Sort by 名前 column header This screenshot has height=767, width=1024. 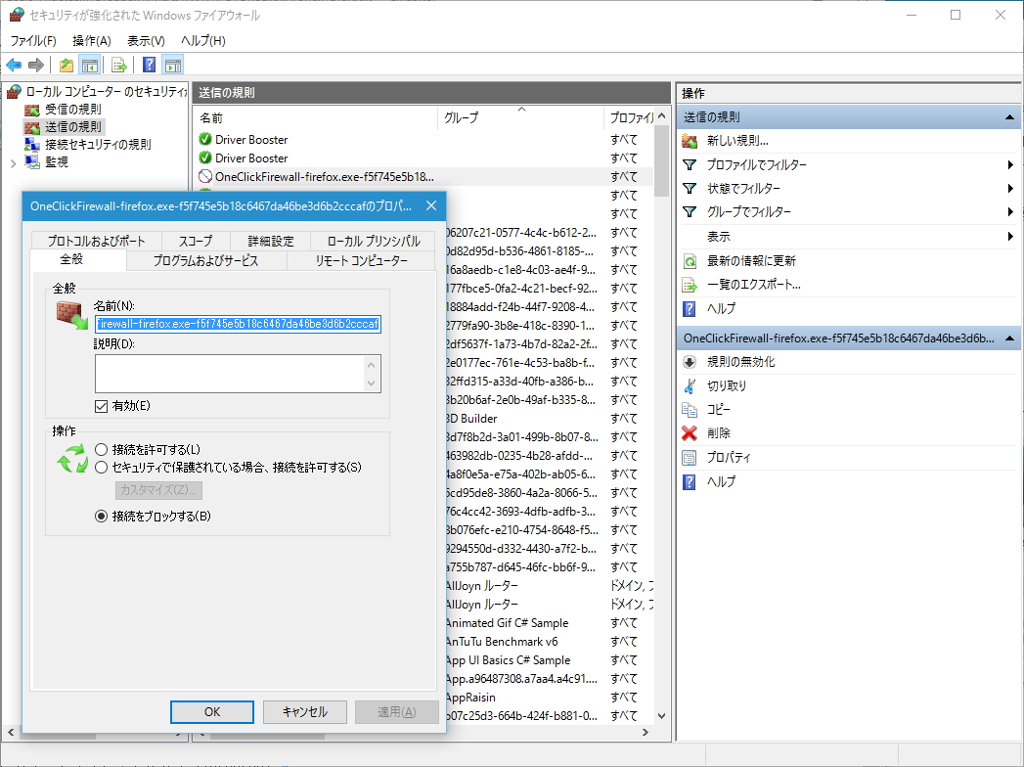316,117
